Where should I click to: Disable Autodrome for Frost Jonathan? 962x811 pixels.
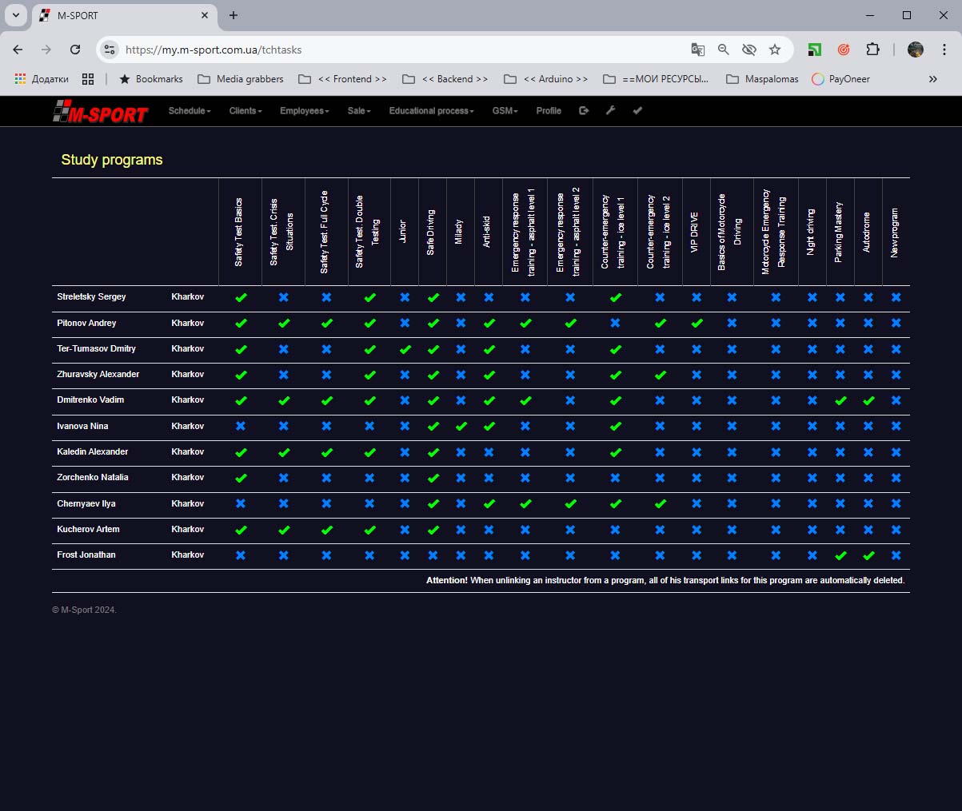pos(868,555)
